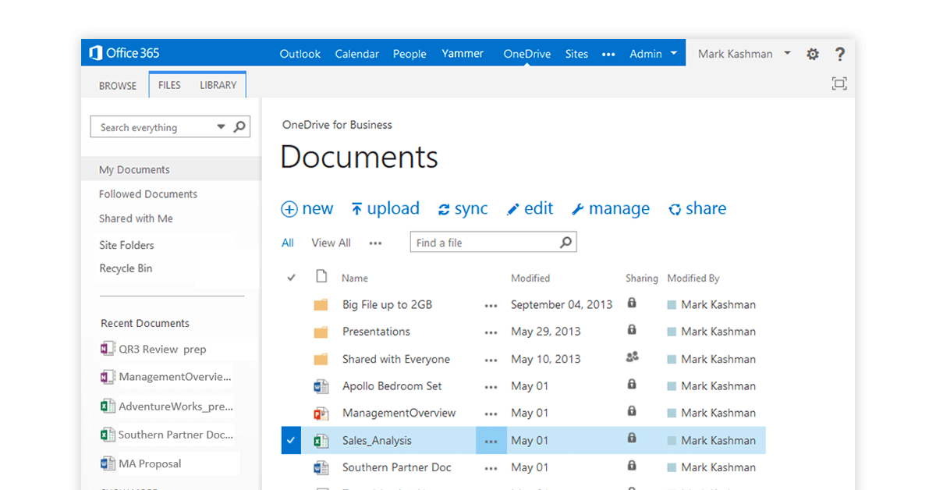This screenshot has width=936, height=490.
Task: Open the ellipsis menu for Big File up to 2GB
Action: 491,306
